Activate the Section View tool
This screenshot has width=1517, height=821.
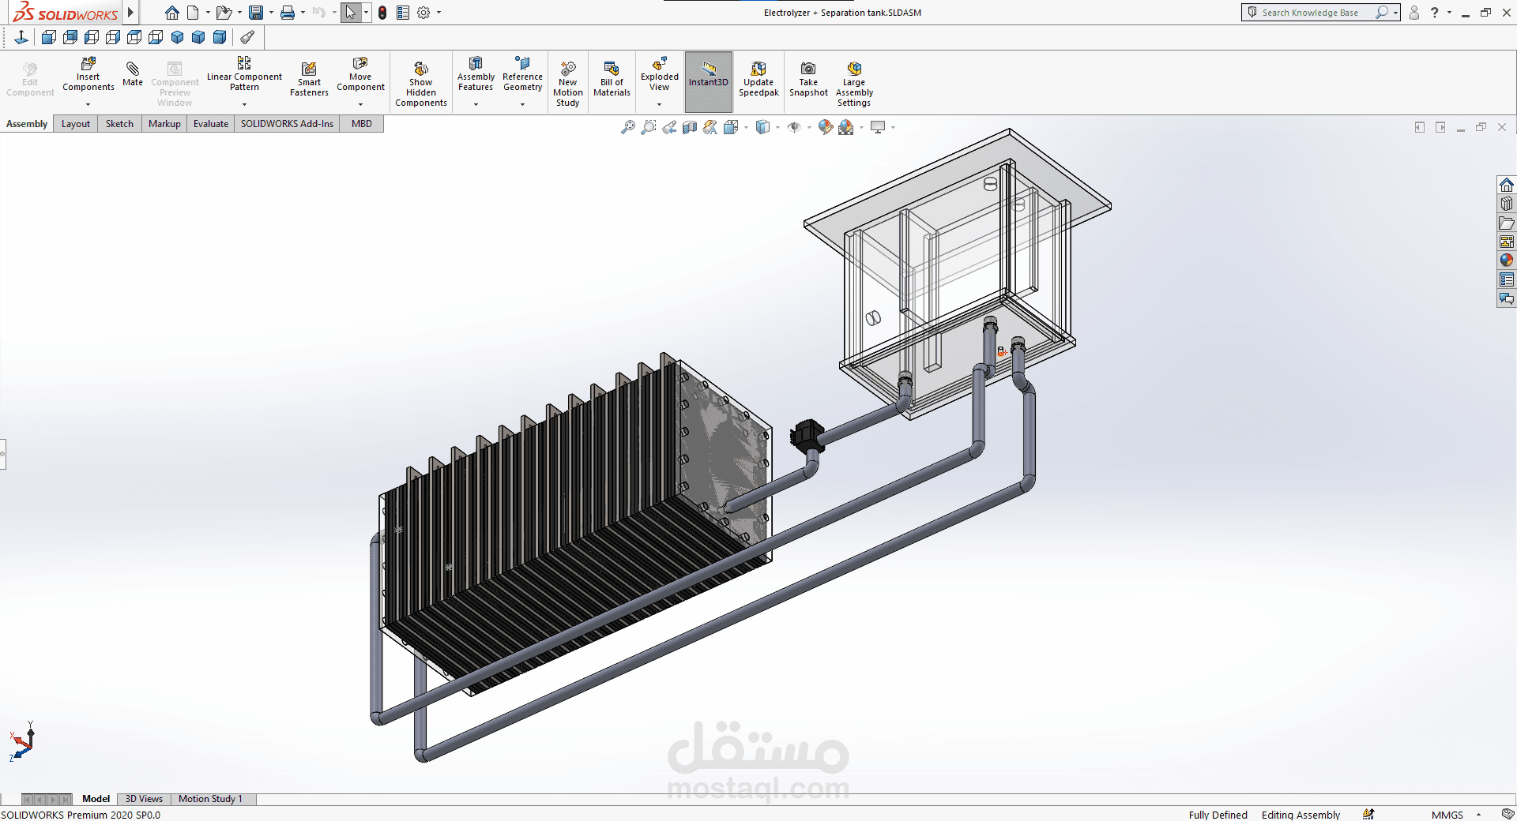pos(690,127)
